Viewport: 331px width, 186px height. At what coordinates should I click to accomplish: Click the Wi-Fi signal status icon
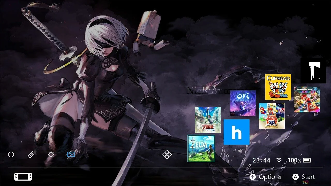[x=279, y=160]
